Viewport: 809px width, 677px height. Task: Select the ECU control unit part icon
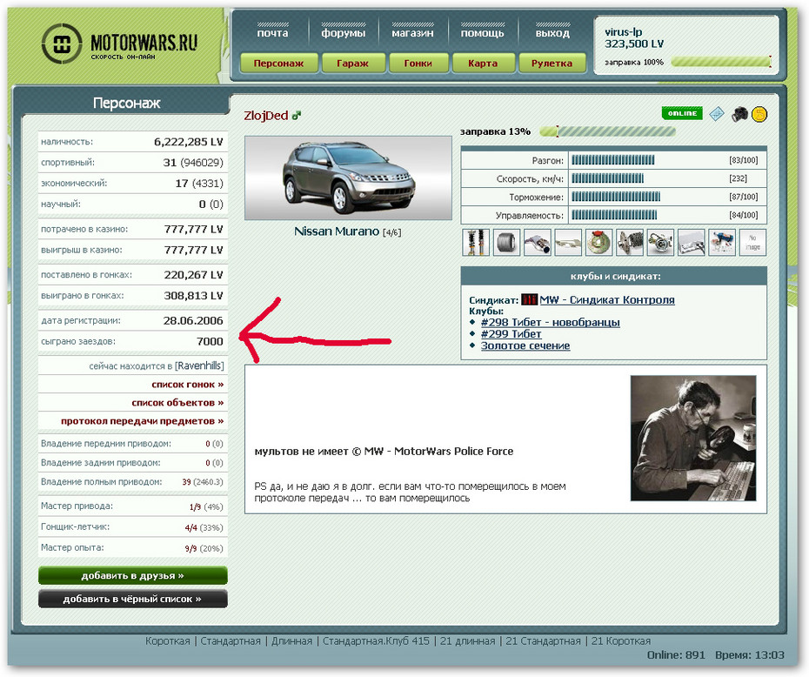[x=692, y=243]
